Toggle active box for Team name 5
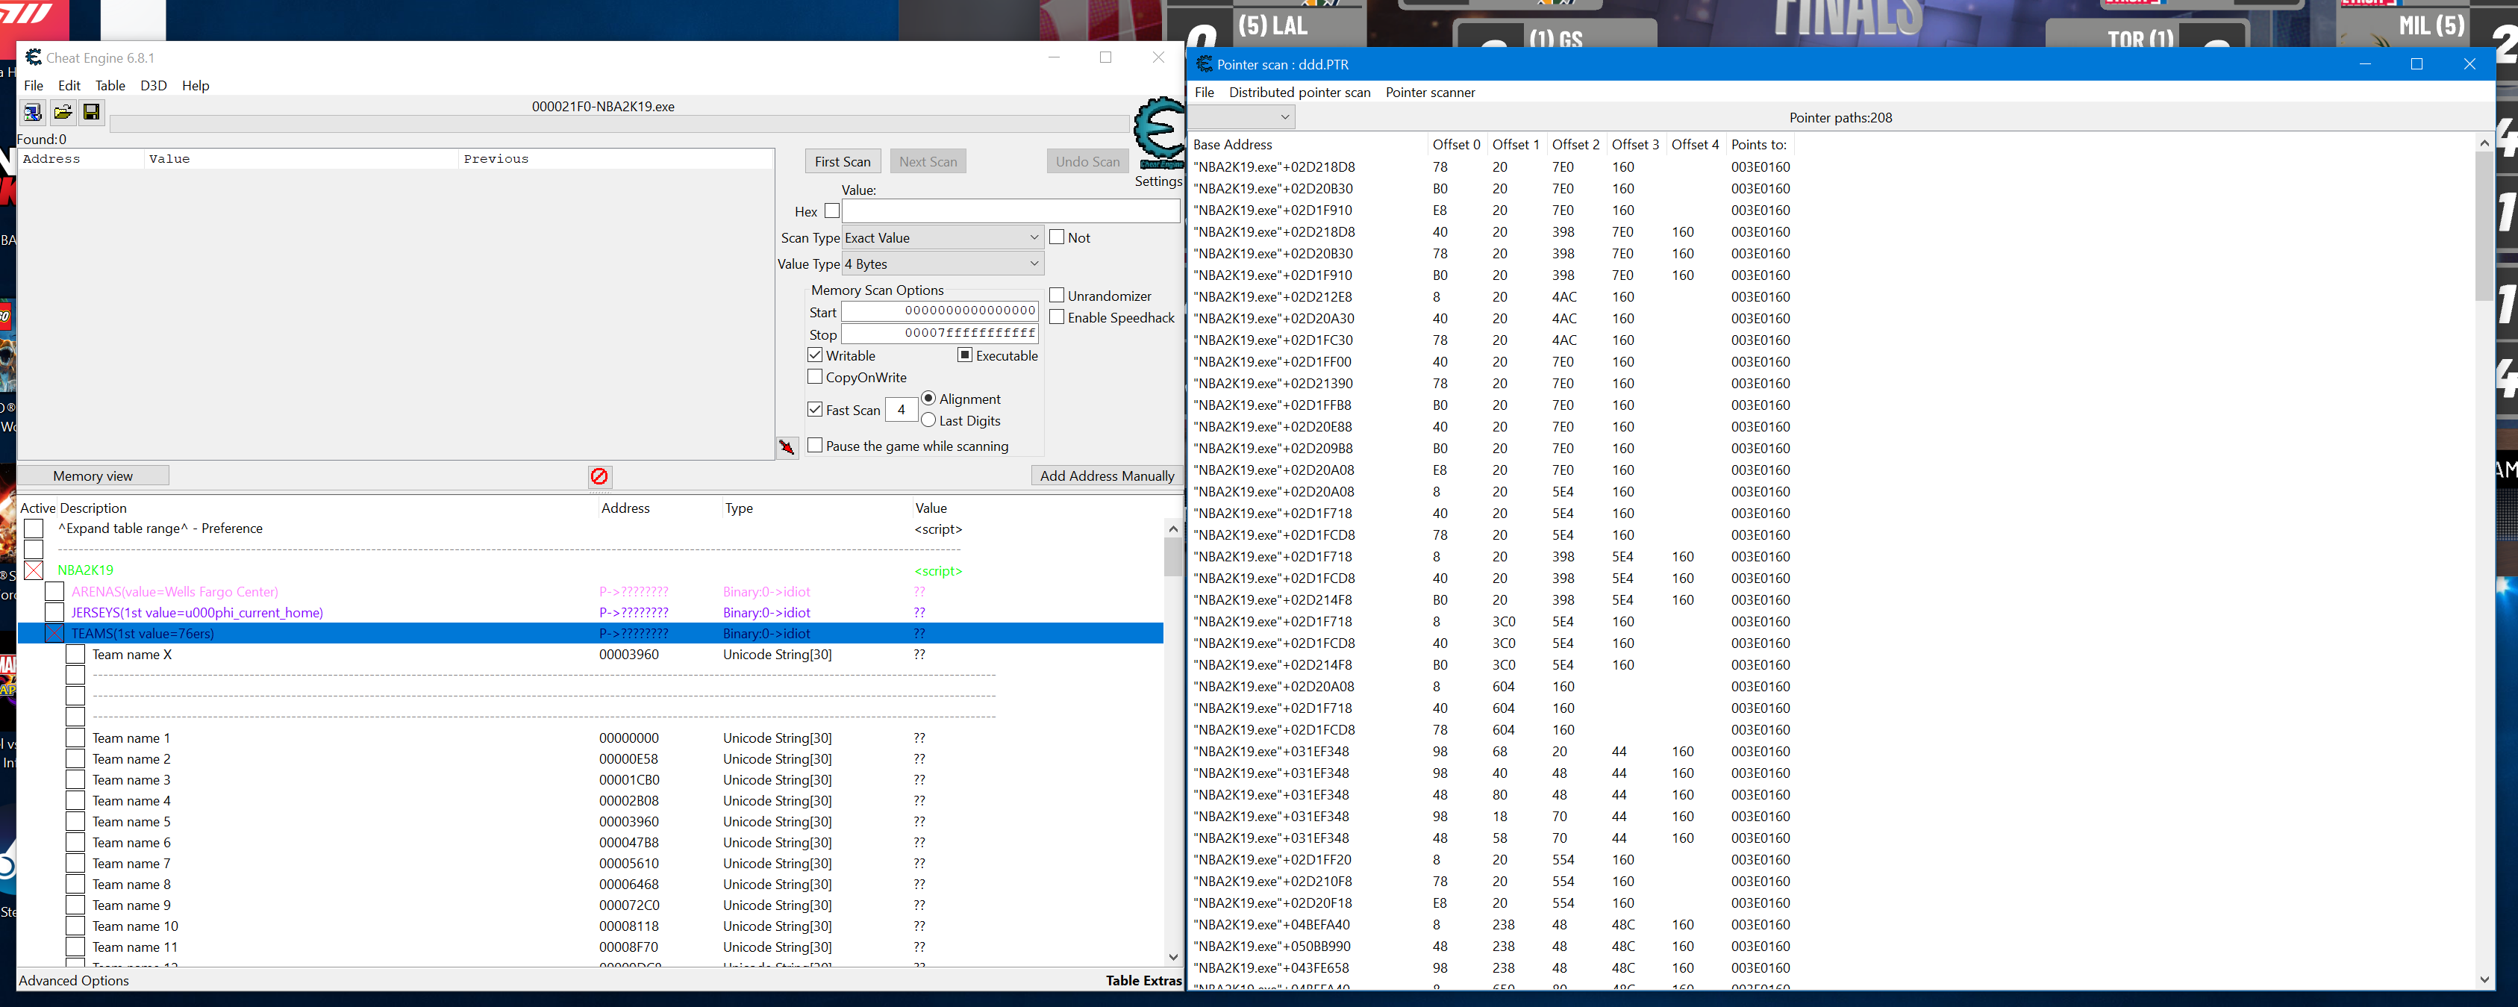2518x1007 pixels. pos(75,821)
